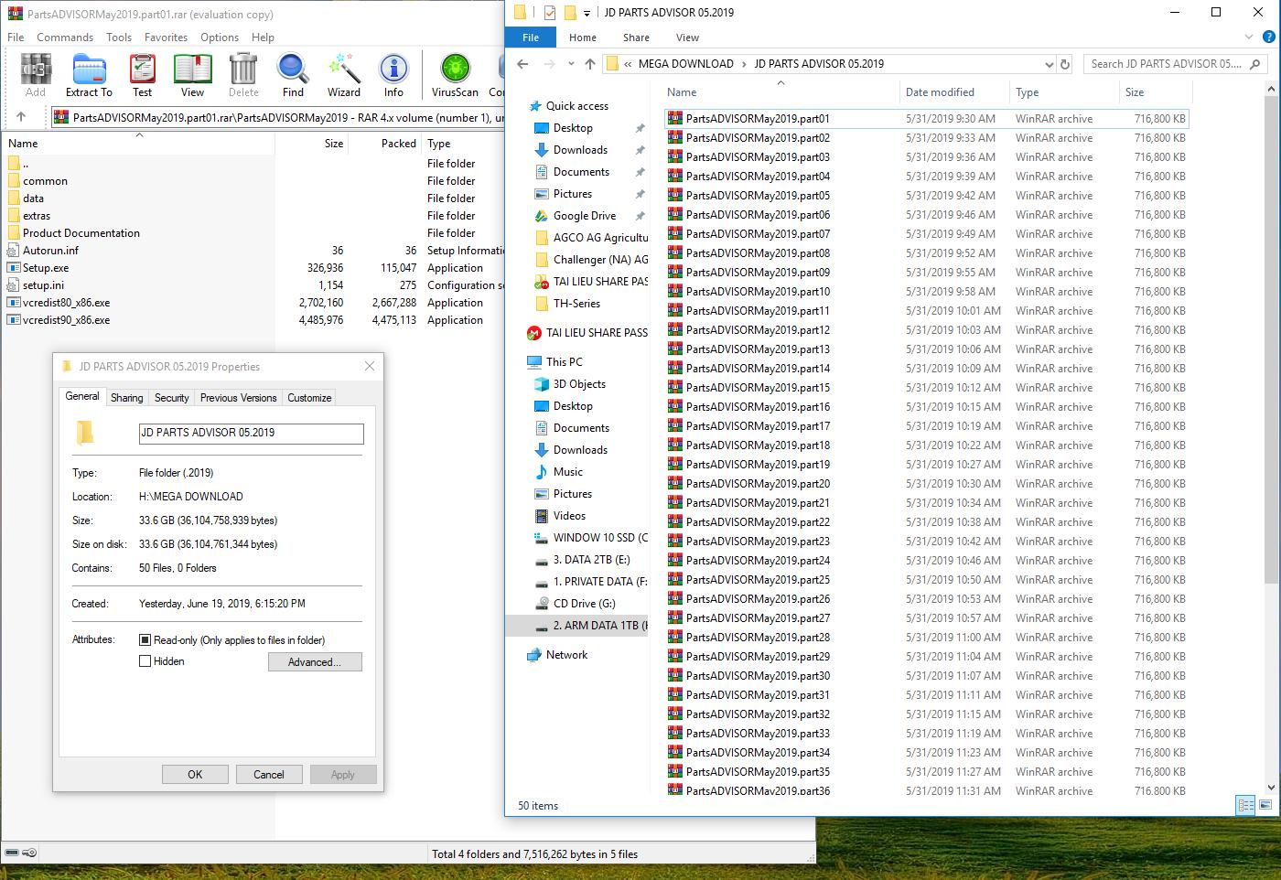Click the Forward arrow in File Explorer
1281x880 pixels.
[x=550, y=64]
